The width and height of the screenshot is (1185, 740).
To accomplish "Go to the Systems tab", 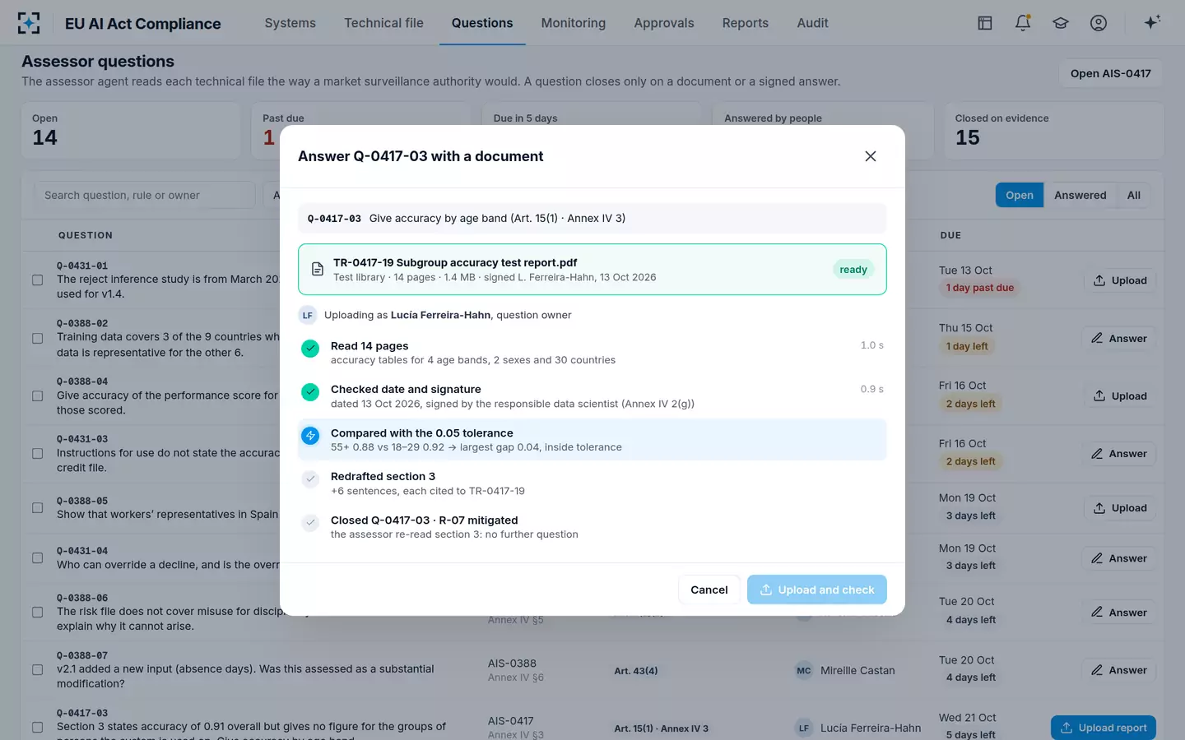I will click(290, 23).
